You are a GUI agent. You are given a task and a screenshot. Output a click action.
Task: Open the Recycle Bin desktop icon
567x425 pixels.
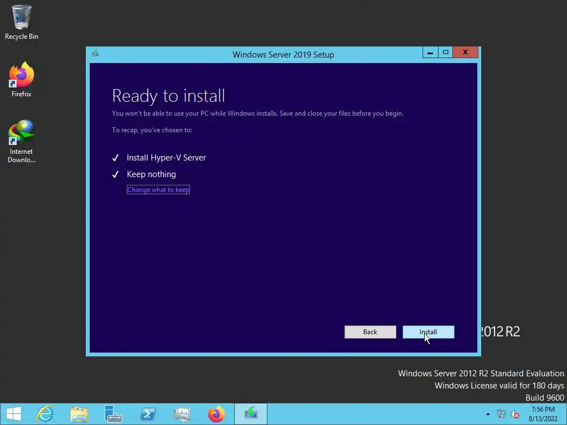[22, 22]
